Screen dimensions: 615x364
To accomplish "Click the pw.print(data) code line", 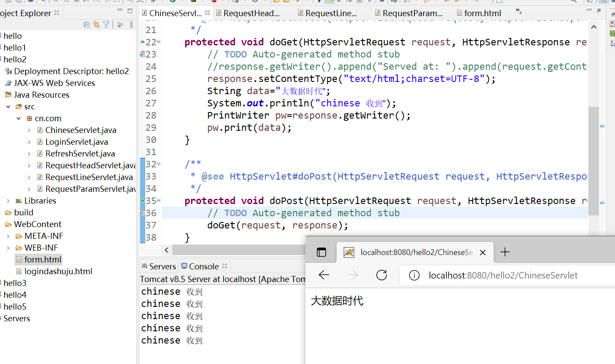I will [x=249, y=127].
